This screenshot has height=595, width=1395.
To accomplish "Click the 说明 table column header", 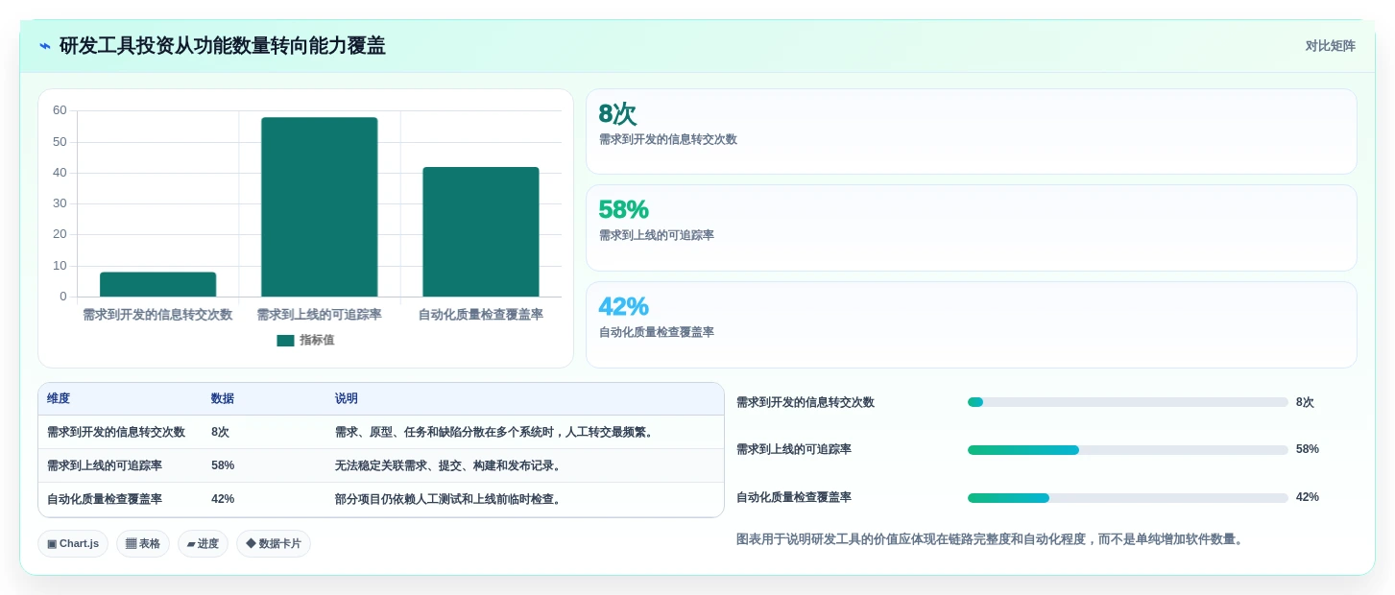I will (x=347, y=399).
